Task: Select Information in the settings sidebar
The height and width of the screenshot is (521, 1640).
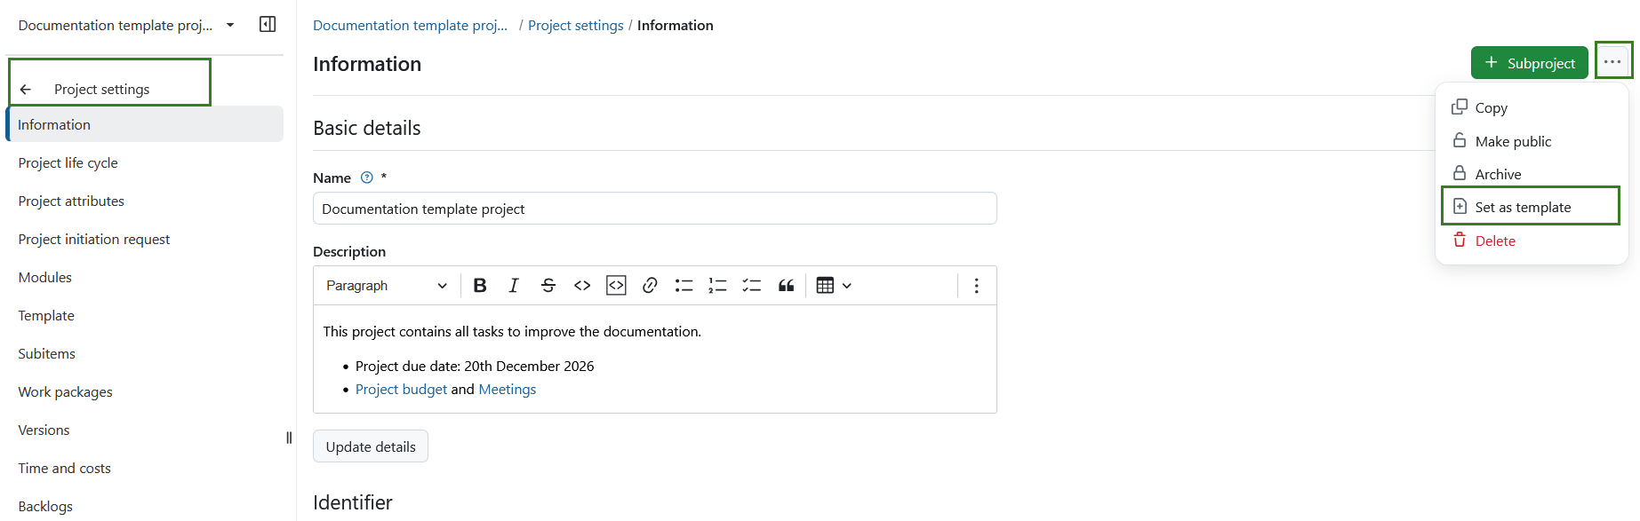Action: (145, 124)
